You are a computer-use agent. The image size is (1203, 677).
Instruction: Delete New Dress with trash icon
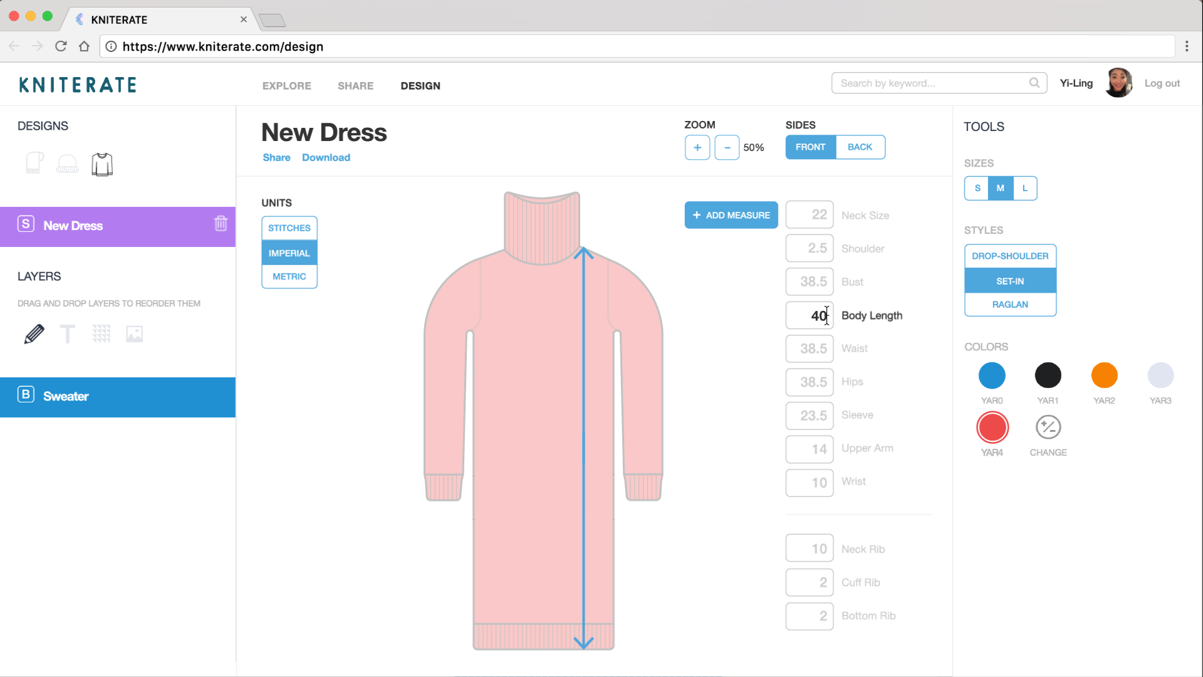click(x=221, y=224)
